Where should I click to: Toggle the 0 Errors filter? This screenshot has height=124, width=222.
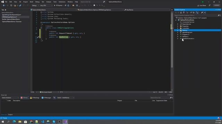tap(24, 98)
